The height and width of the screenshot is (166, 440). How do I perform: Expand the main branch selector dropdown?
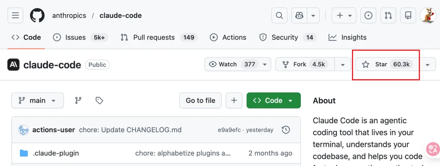37,100
